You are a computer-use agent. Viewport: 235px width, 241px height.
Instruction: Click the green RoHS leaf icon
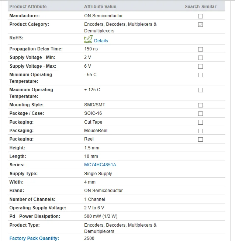[x=88, y=39]
